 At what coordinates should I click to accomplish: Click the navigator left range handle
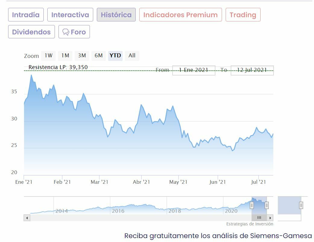[252, 205]
